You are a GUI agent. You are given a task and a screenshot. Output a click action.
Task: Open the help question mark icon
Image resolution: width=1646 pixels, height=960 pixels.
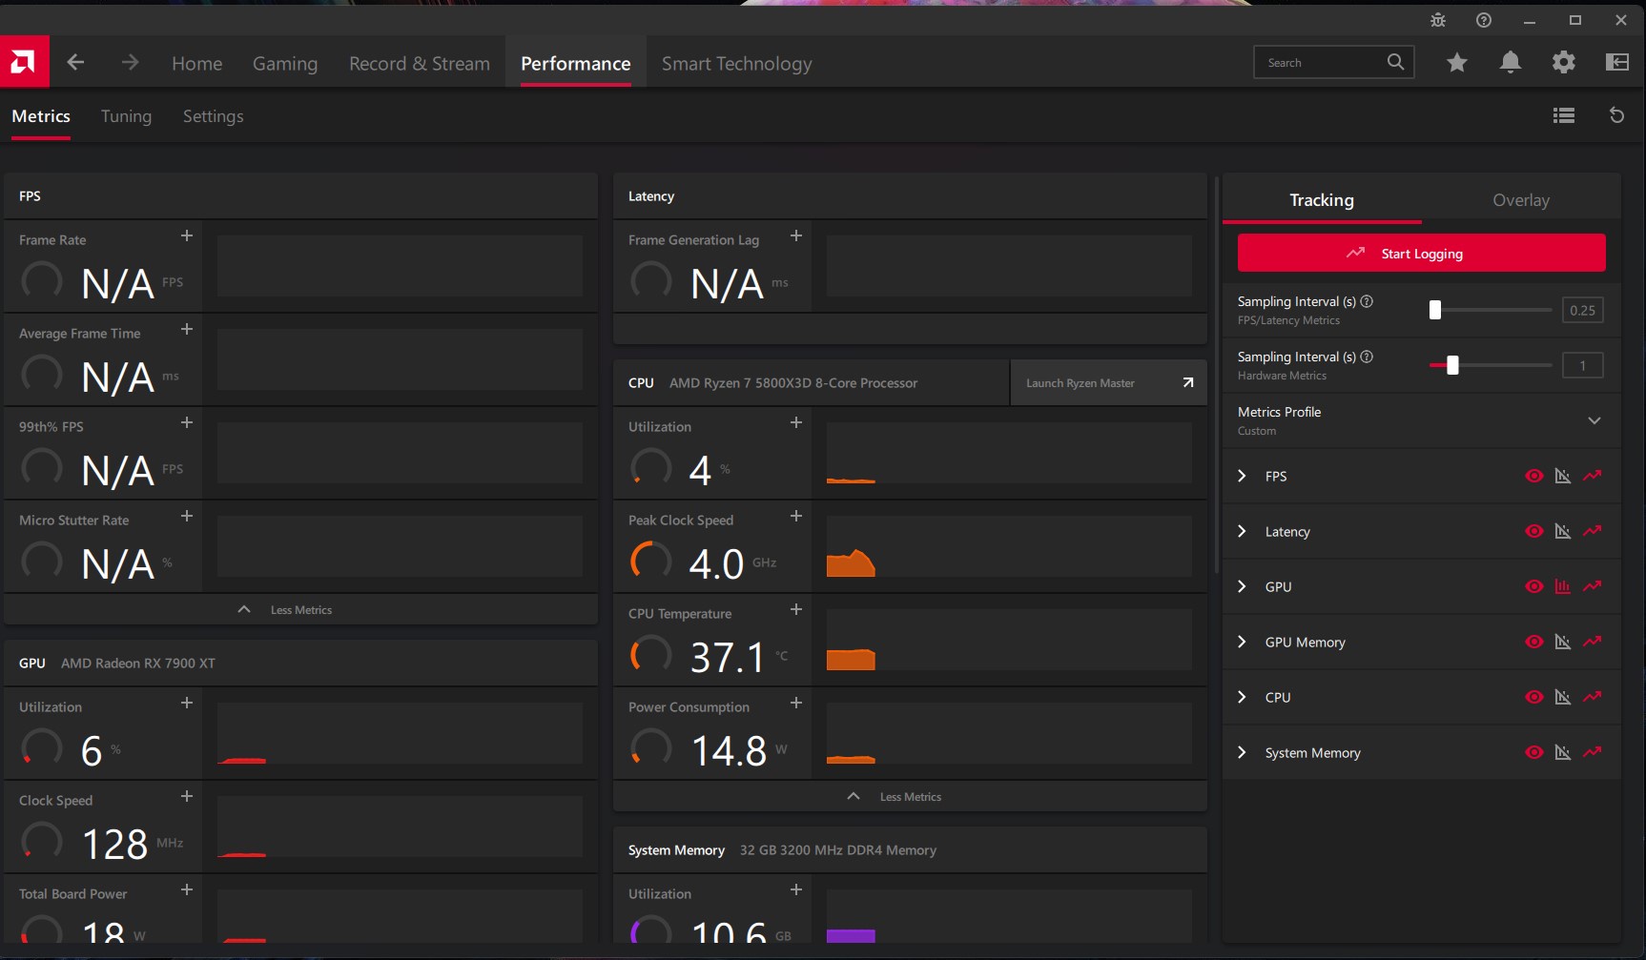coord(1484,20)
